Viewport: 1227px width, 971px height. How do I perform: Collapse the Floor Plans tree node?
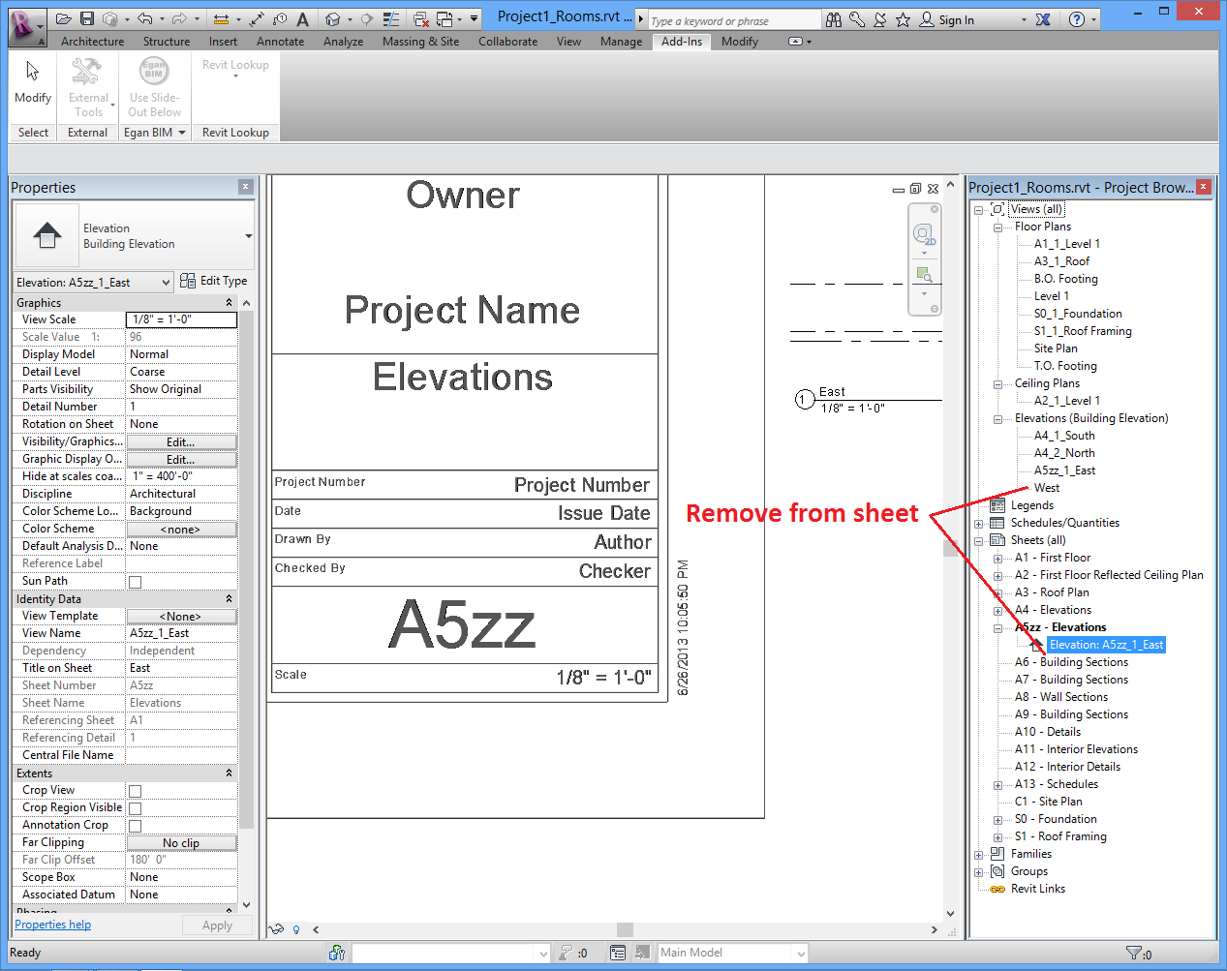click(x=997, y=228)
